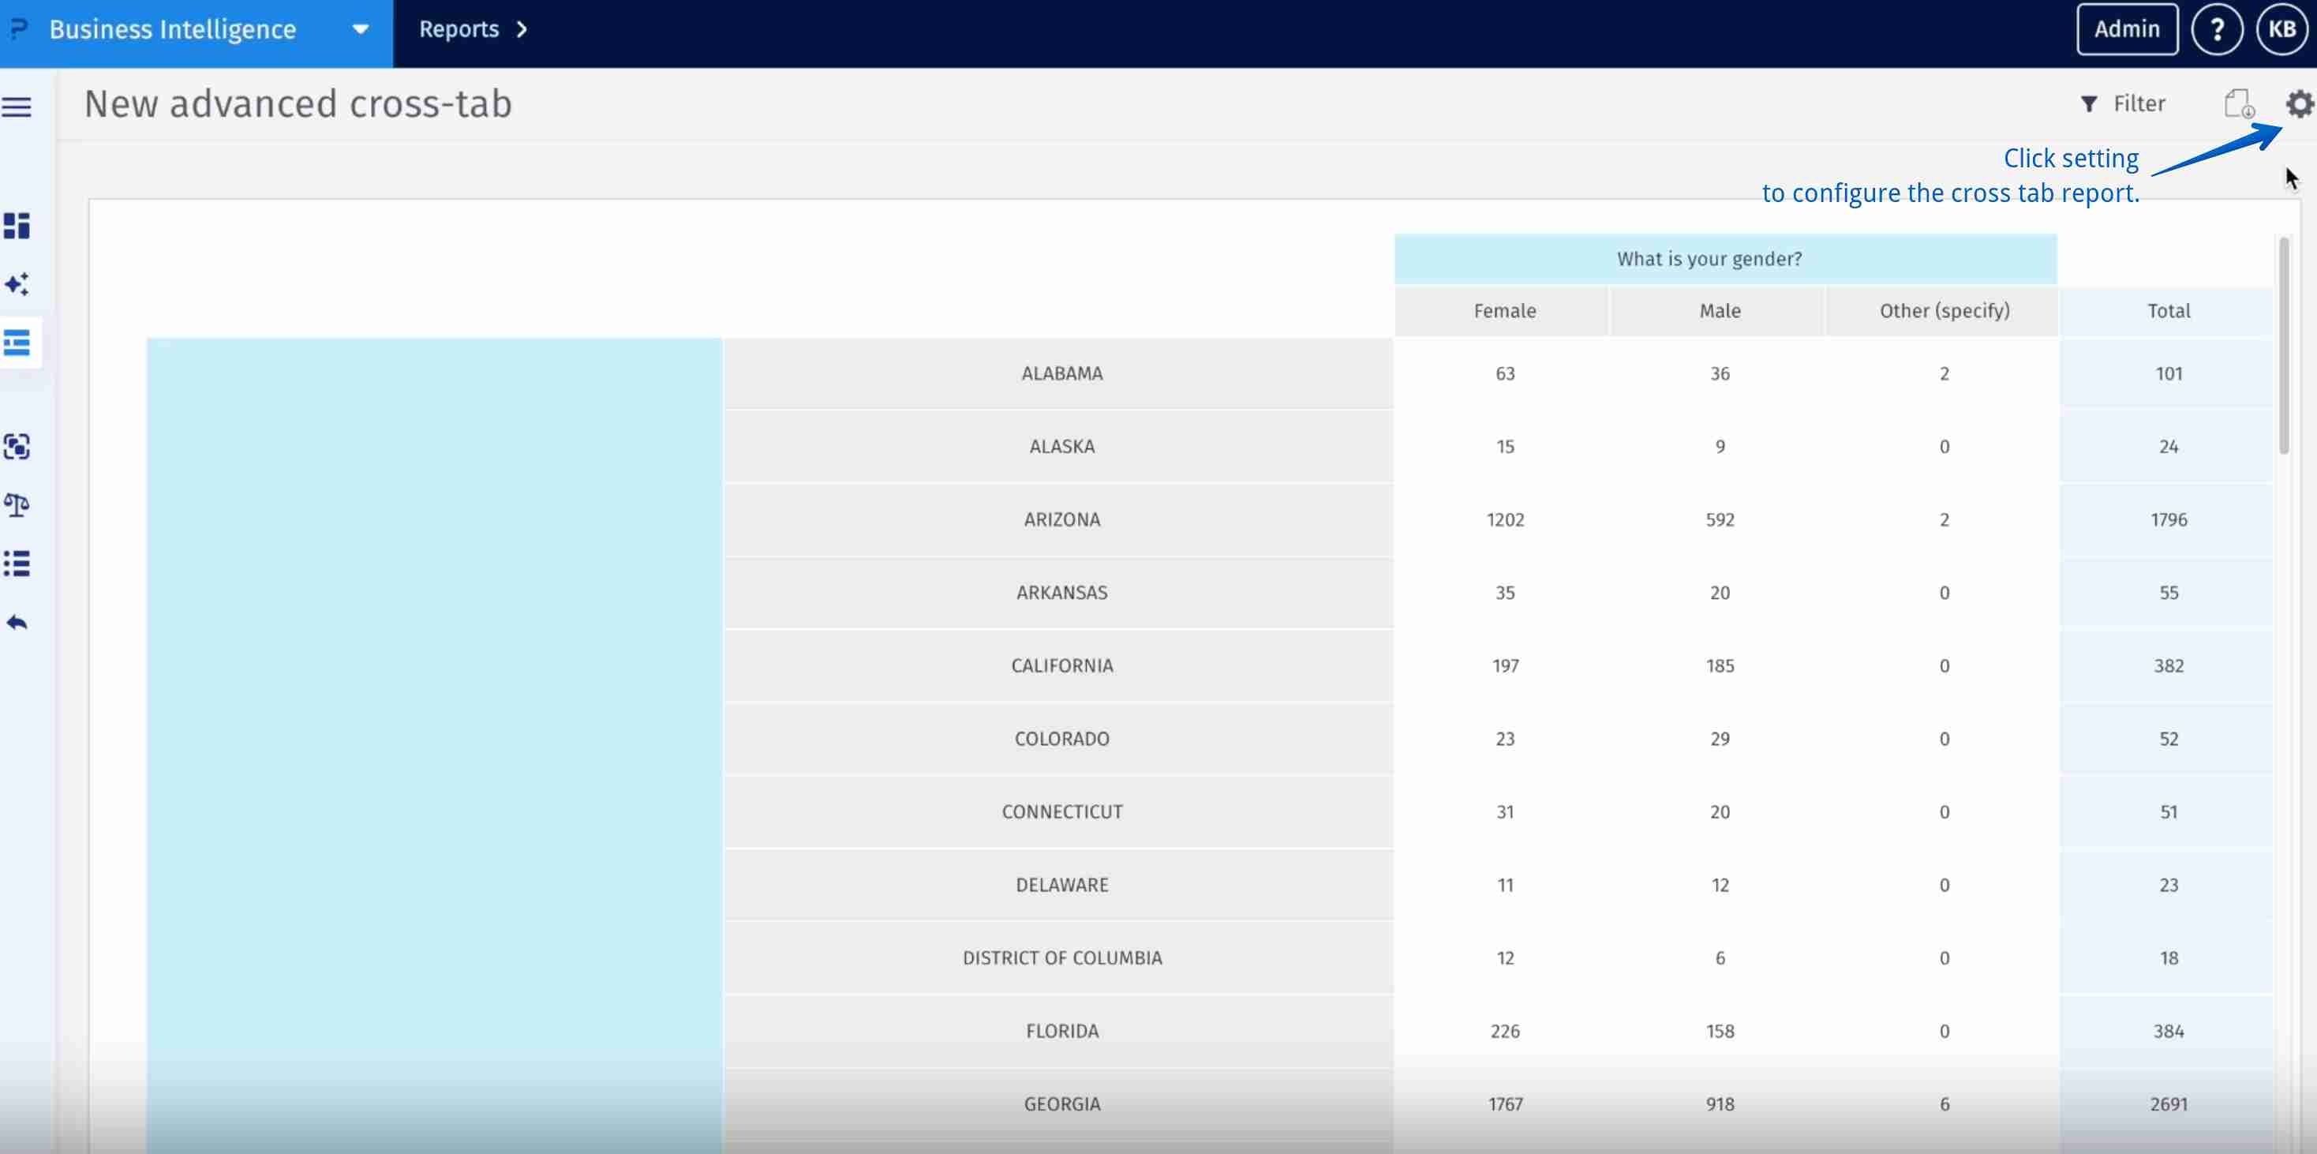Screen dimensions: 2317x1154
Task: Expand the Business Intelligence dropdown arrow
Action: point(360,30)
